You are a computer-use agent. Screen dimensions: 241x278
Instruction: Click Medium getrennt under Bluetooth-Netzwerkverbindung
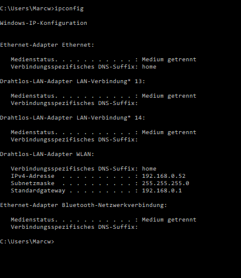click(x=169, y=220)
